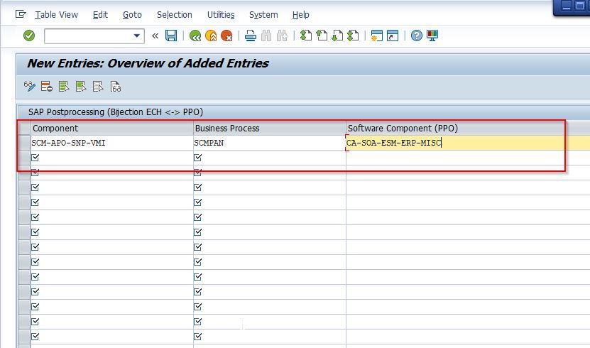Click the yellow Exit icon
The image size is (590, 348).
coord(211,36)
